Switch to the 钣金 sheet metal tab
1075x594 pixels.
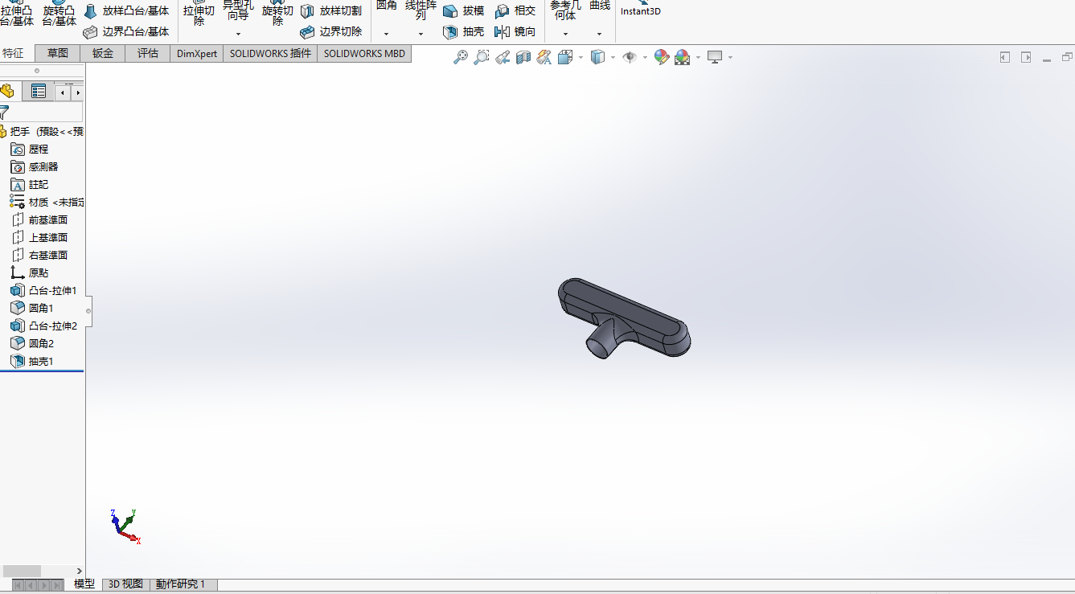pyautogui.click(x=103, y=53)
